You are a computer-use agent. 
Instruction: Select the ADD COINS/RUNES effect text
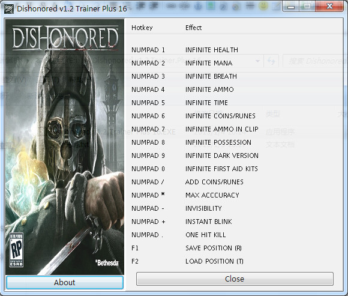(x=214, y=182)
